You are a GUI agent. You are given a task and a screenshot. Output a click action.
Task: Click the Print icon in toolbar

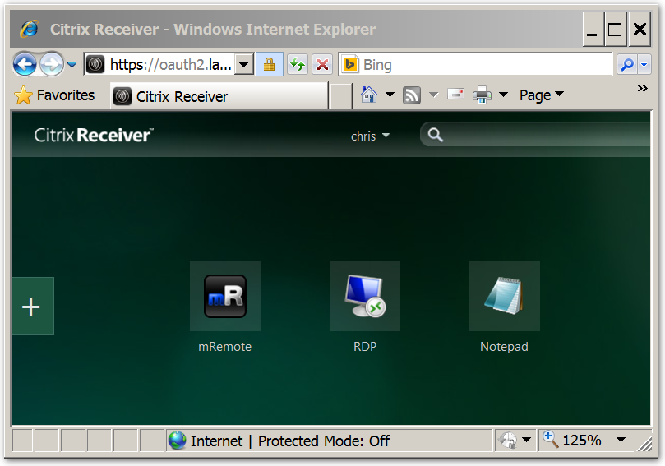482,95
